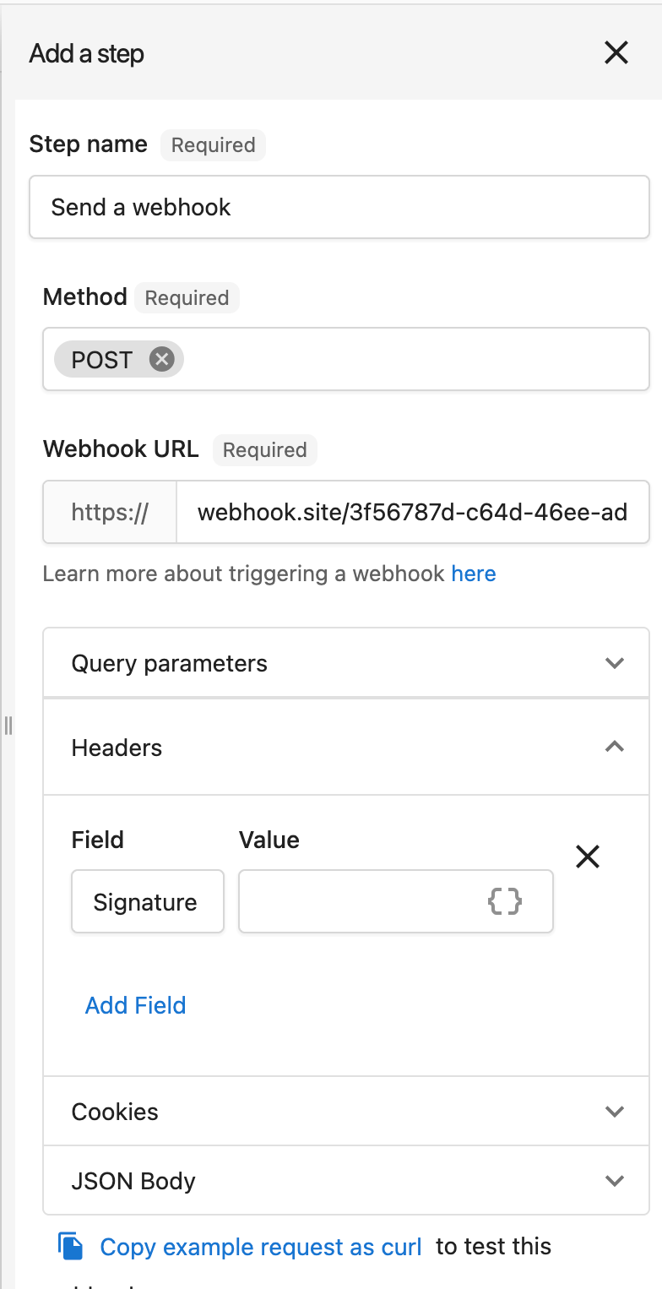Select the POST chip label
Viewport: 662px width, 1289px height.
click(101, 360)
